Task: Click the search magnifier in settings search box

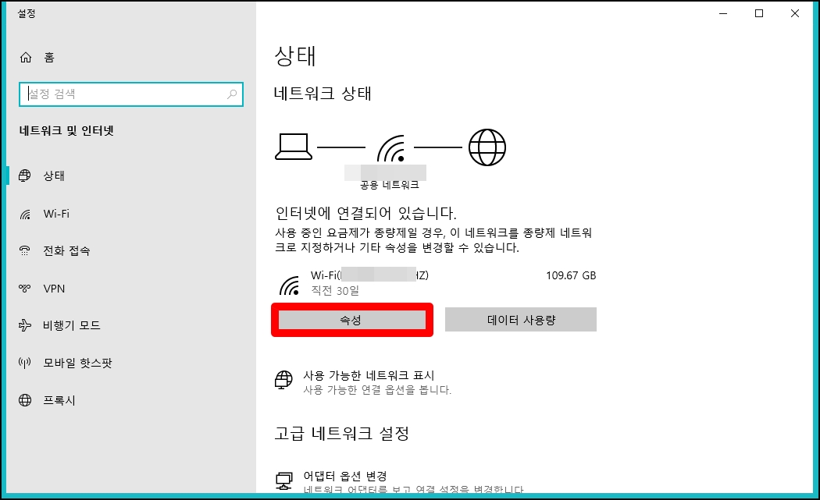Action: [232, 94]
